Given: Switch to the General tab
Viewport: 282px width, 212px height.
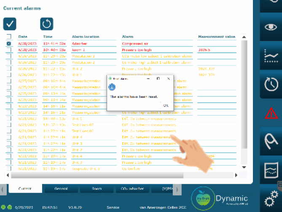Looking at the screenshot, I should (61, 190).
